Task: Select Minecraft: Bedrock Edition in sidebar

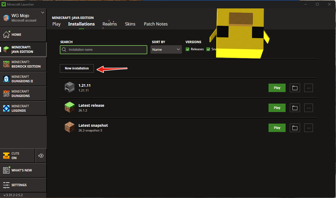Action: 23,64
